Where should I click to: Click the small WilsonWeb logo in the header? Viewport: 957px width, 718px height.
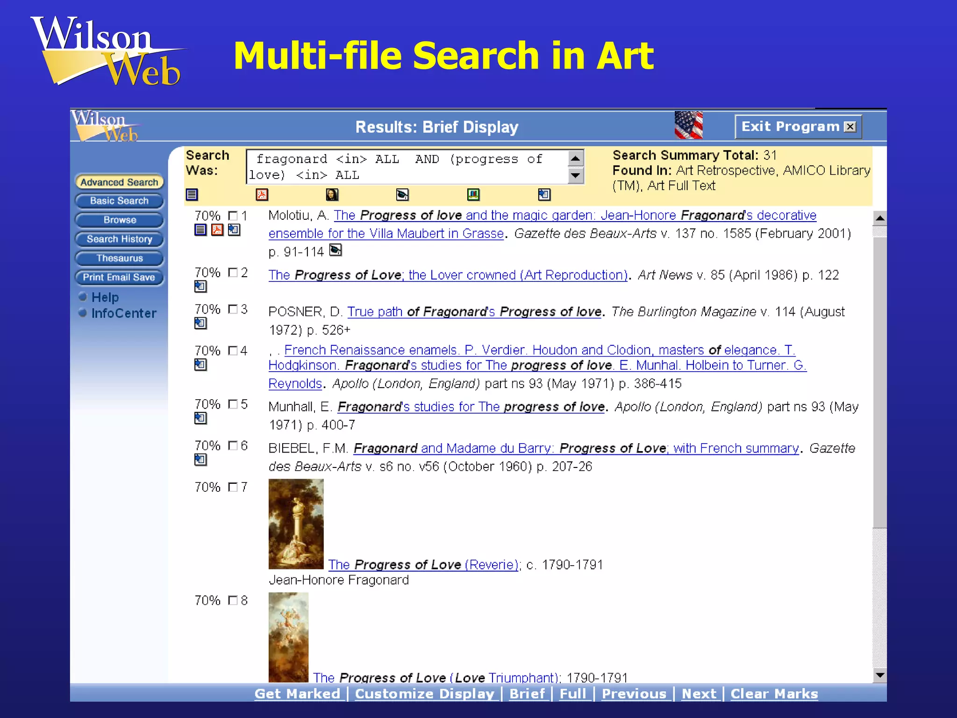click(106, 126)
